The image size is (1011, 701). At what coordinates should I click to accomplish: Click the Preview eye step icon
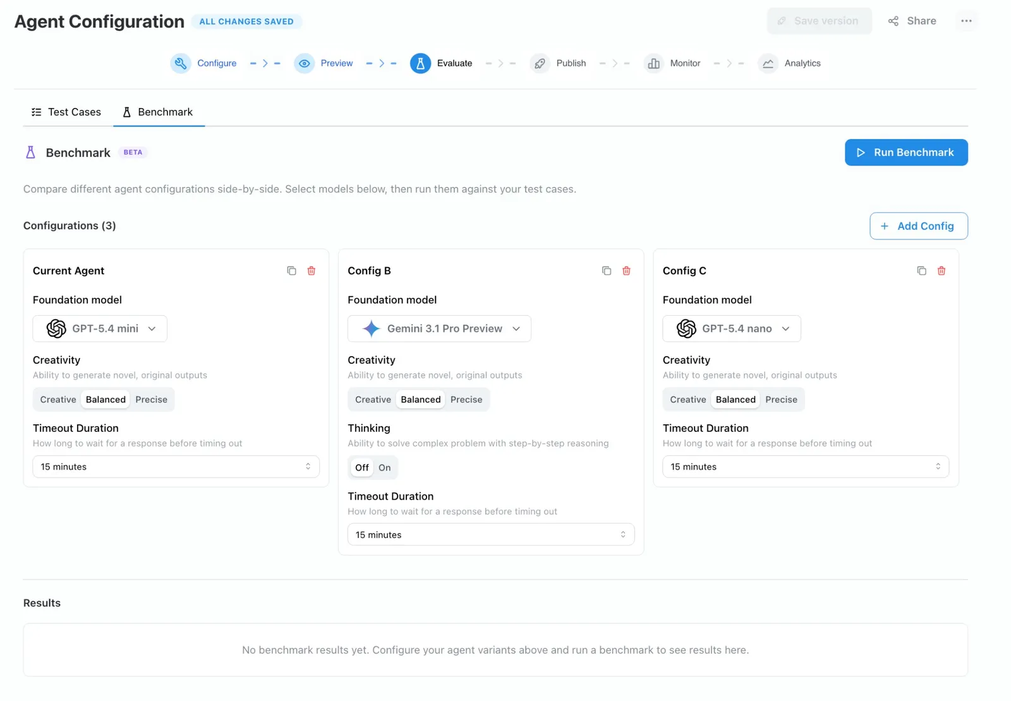pos(304,63)
